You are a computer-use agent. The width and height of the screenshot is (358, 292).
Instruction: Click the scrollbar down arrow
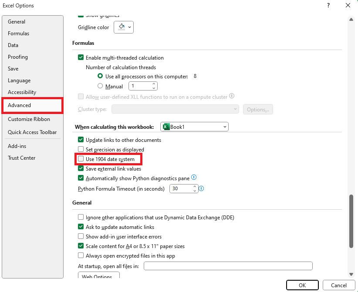351,274
